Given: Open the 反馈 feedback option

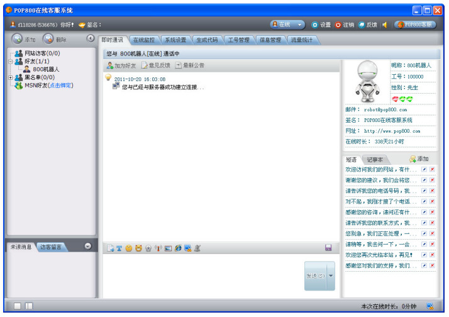Looking at the screenshot, I should pyautogui.click(x=368, y=25).
